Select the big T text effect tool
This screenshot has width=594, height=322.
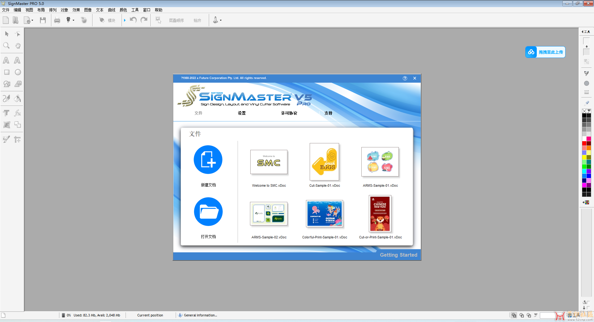tap(6, 113)
